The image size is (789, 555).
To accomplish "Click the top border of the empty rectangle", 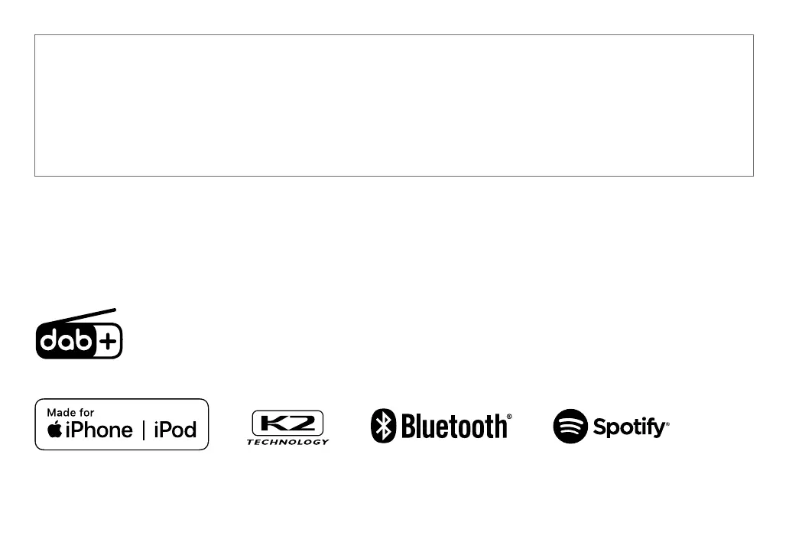I will (394, 34).
